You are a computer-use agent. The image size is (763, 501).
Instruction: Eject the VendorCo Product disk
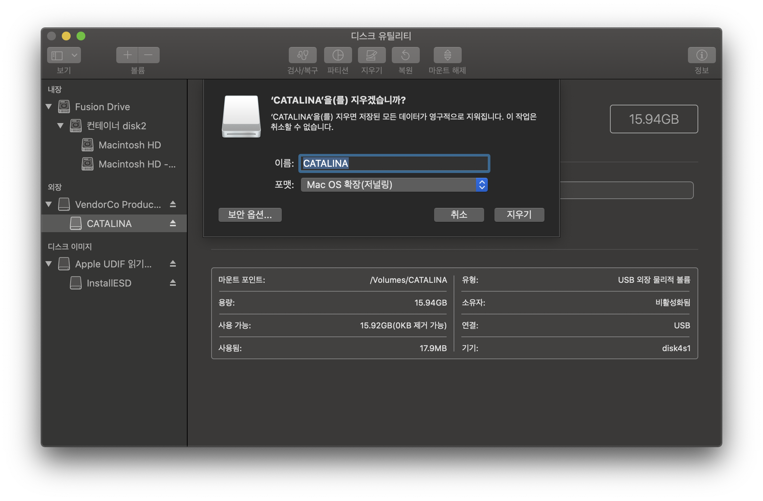[173, 204]
